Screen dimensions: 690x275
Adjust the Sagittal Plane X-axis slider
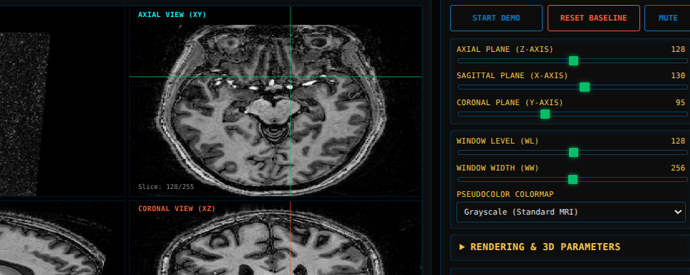point(573,87)
